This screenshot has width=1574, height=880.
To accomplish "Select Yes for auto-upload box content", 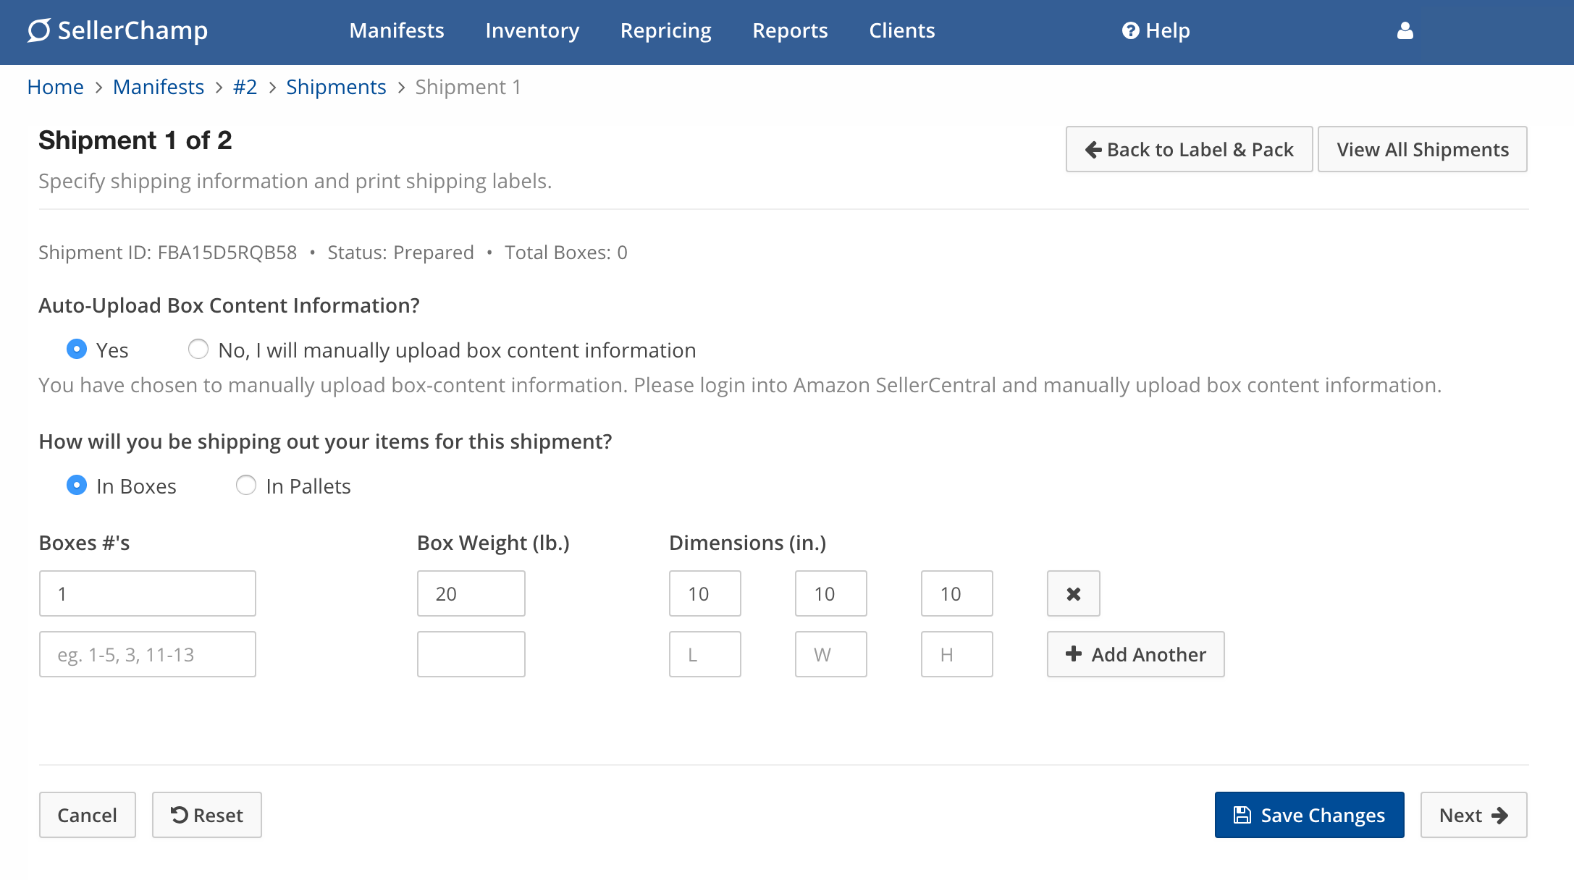I will [x=77, y=350].
